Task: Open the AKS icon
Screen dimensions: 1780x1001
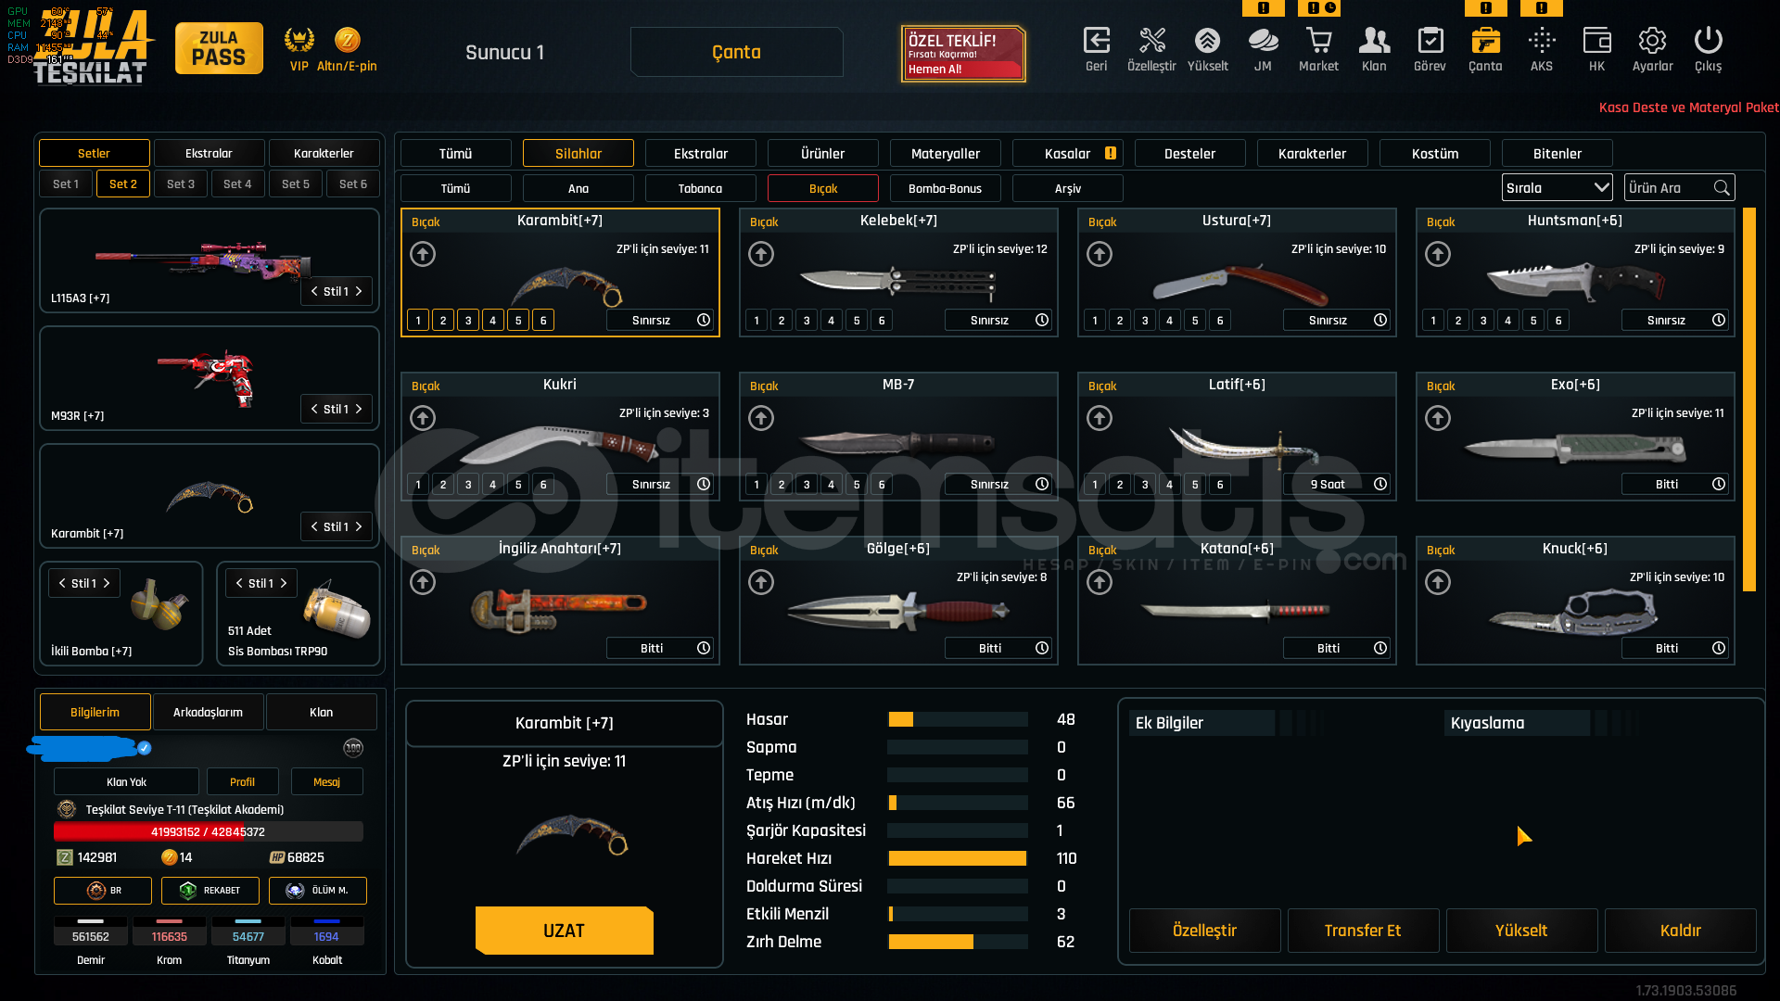Action: [1542, 41]
